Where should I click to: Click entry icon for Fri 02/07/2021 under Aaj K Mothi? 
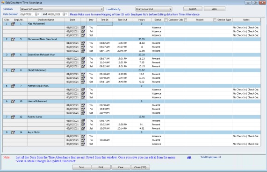(83, 140)
